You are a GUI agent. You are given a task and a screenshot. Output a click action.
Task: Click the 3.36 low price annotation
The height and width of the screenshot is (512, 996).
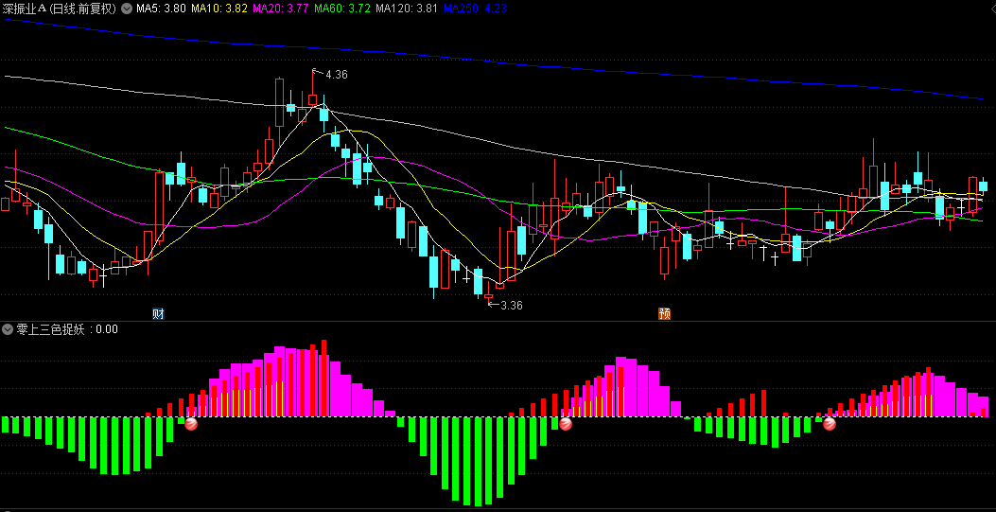click(x=512, y=305)
